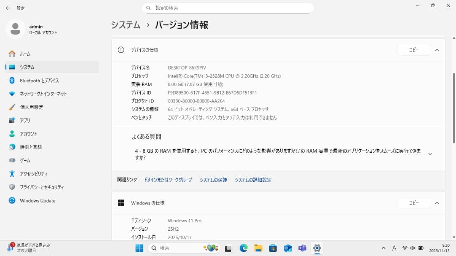Screen dimensions: 456x256
Task: Click the 設定の検索 search field
Action: (228, 8)
